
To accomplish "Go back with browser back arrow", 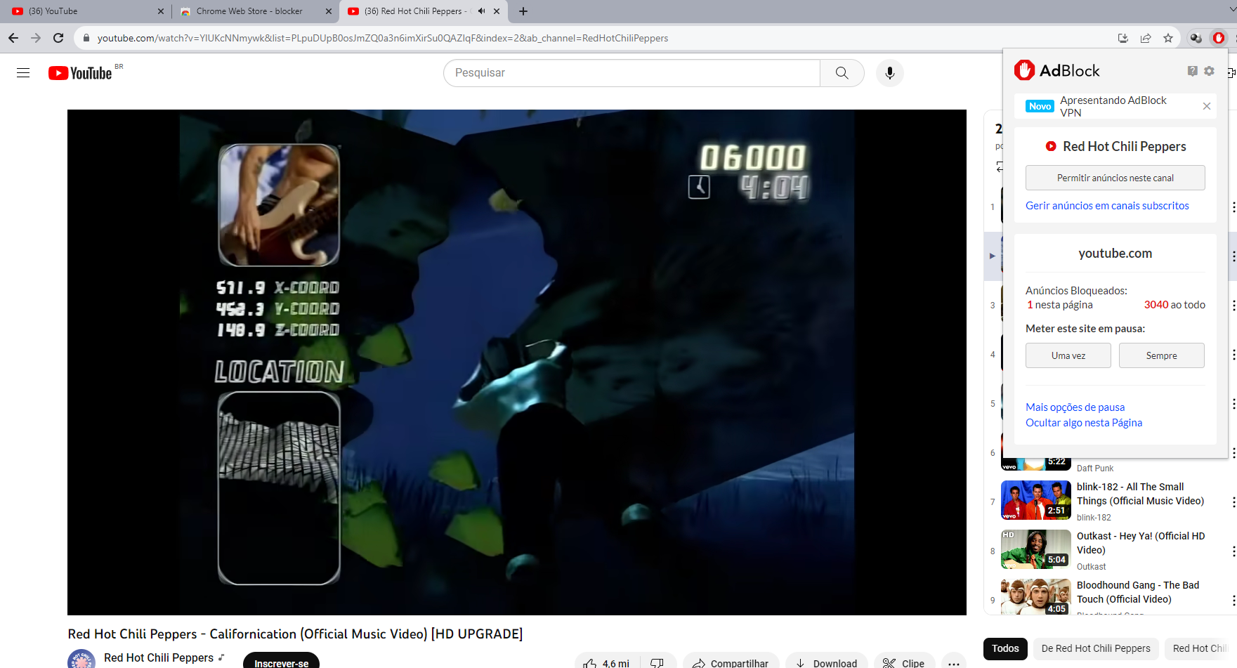I will click(13, 38).
